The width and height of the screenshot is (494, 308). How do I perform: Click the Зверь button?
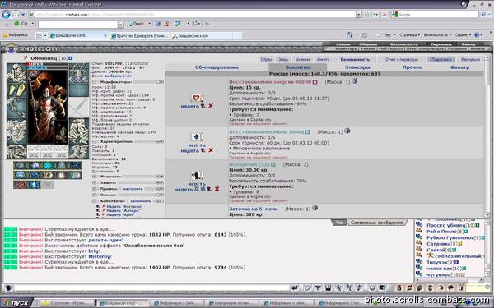[x=283, y=59]
